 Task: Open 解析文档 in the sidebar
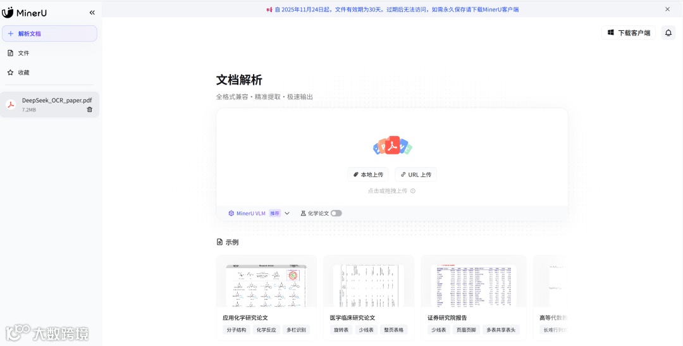pyautogui.click(x=49, y=34)
